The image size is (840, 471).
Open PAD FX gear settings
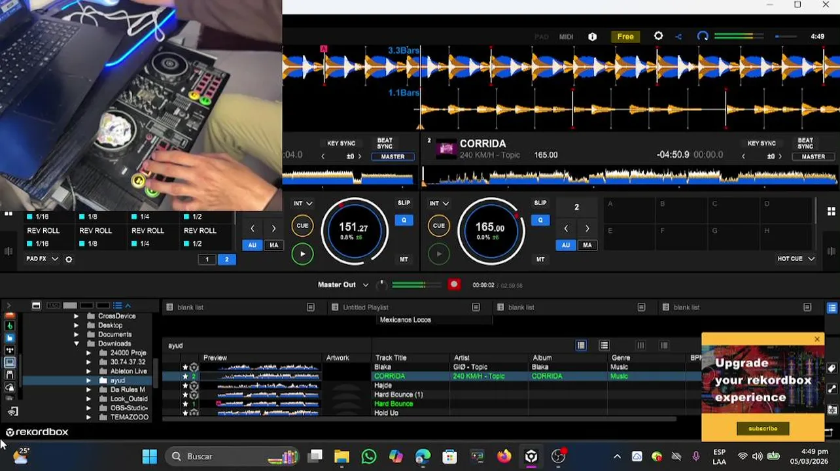(69, 259)
